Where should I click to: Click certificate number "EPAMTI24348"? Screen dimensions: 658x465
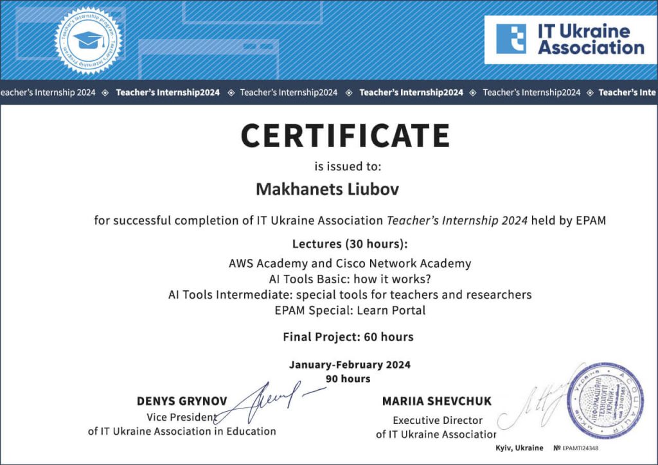580,448
